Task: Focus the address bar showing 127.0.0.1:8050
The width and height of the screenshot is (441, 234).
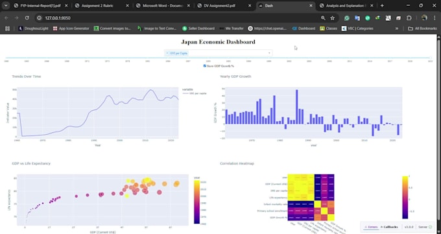Action: 180,18
